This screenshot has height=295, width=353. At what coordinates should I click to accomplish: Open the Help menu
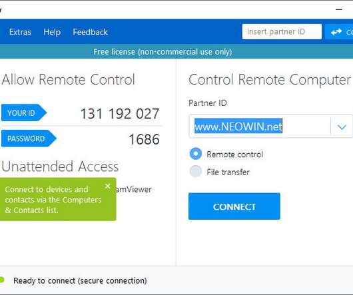[x=52, y=32]
